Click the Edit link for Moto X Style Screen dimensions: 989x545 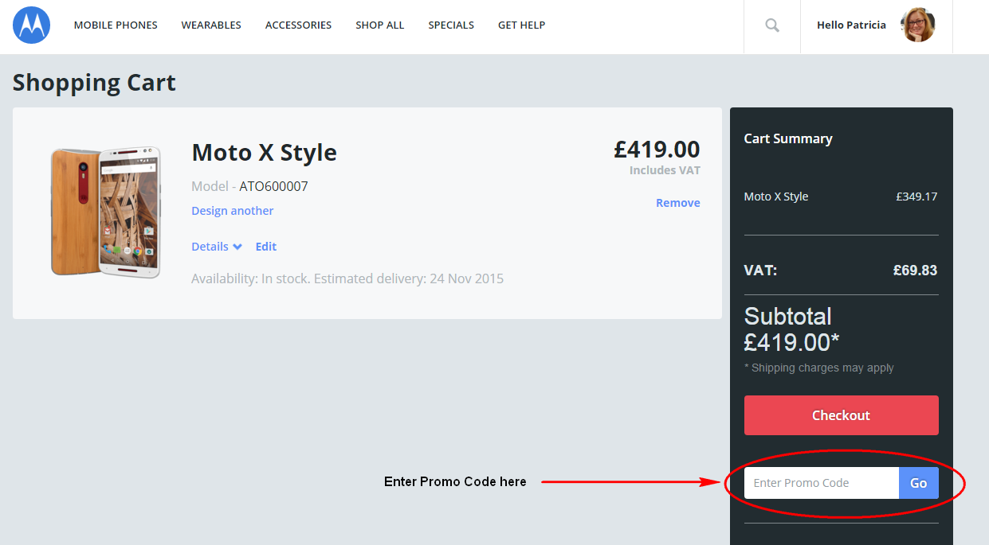(x=266, y=247)
